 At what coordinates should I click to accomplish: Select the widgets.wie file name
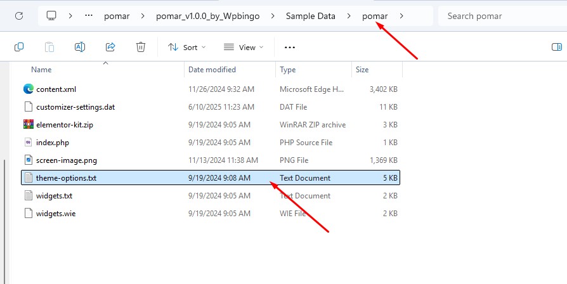pos(56,213)
